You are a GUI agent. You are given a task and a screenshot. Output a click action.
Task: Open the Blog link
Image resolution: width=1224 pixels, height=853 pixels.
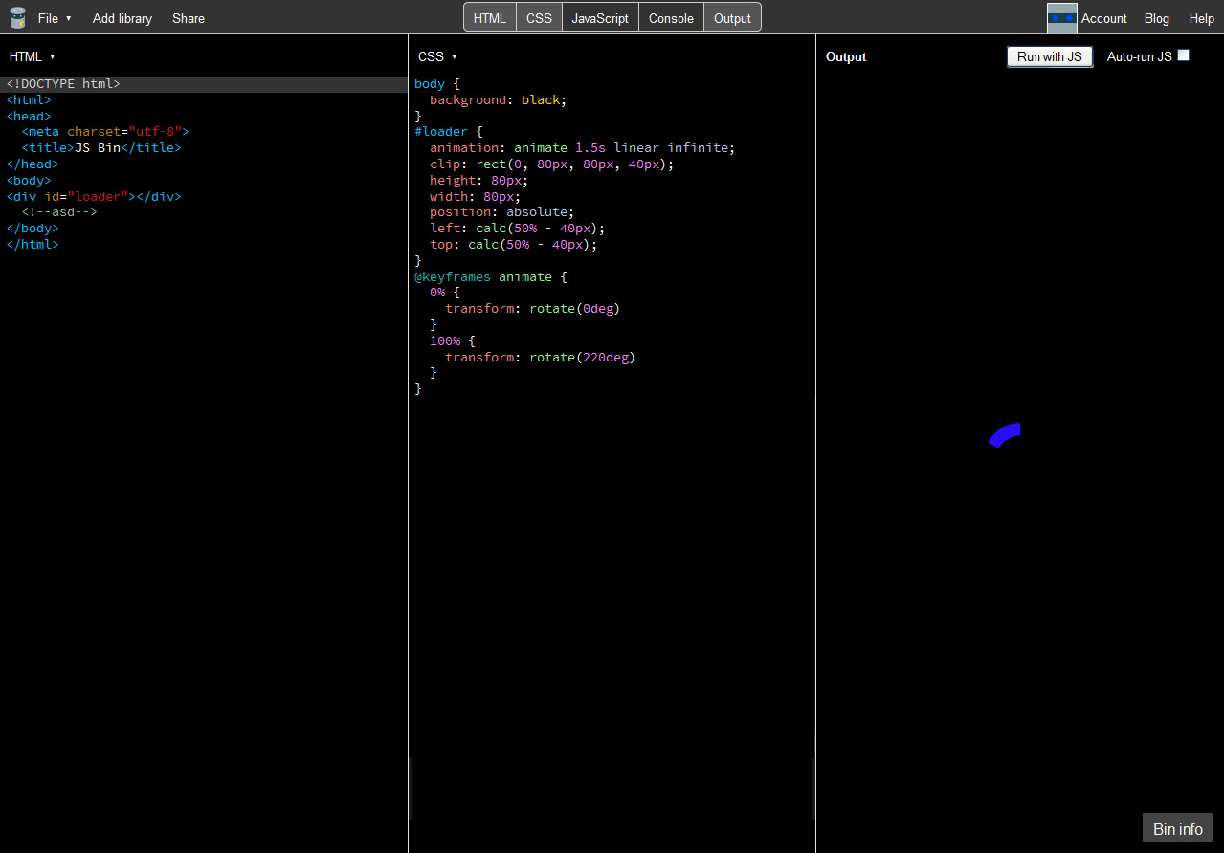1157,18
